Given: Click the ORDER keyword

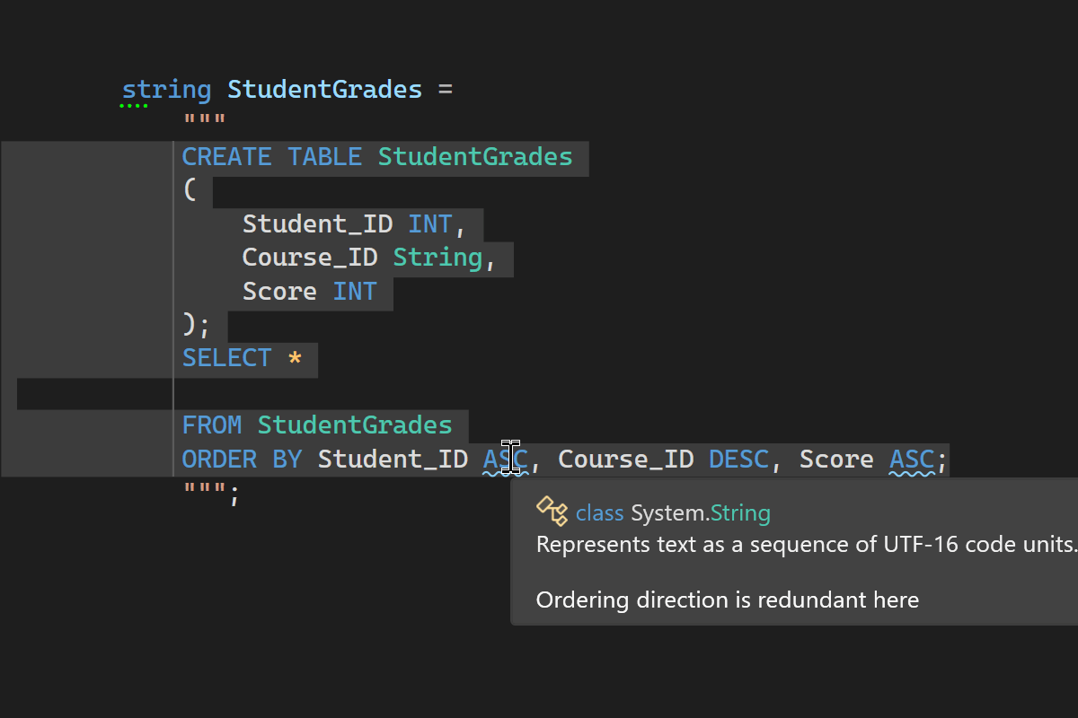Looking at the screenshot, I should pos(219,459).
